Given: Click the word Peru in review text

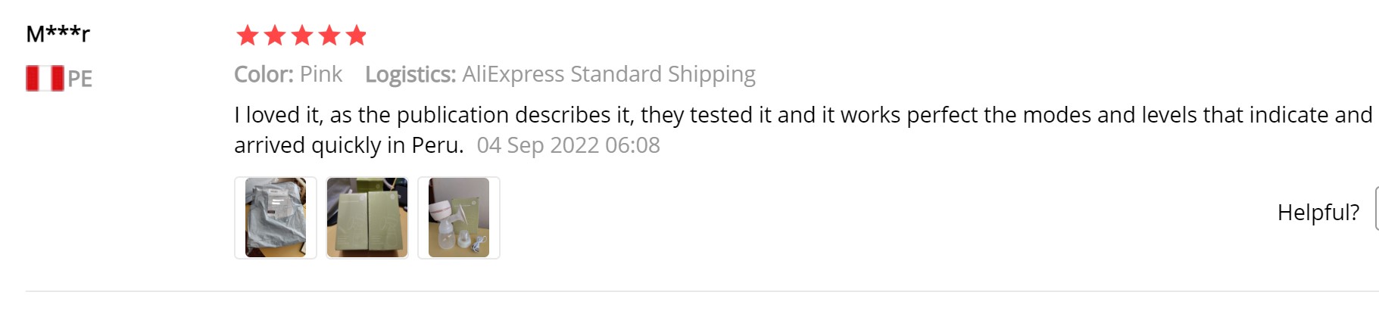Looking at the screenshot, I should [x=435, y=145].
